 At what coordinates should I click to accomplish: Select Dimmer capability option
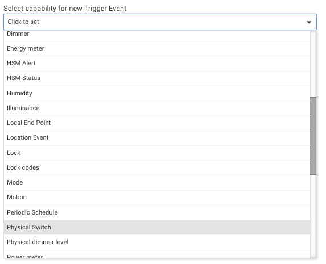(x=157, y=35)
